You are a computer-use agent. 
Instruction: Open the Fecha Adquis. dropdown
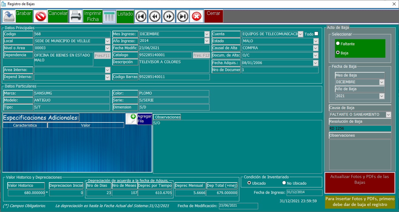tap(316, 63)
